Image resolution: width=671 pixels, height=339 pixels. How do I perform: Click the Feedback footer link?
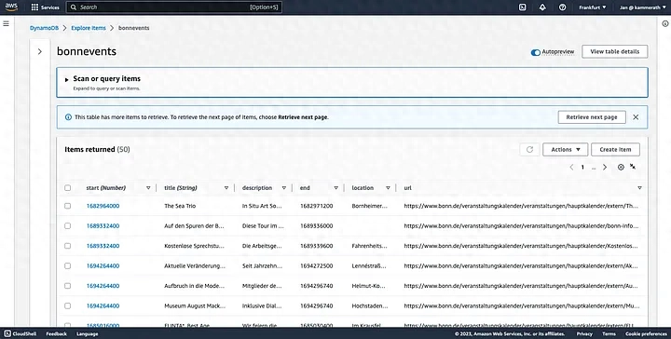(x=57, y=333)
